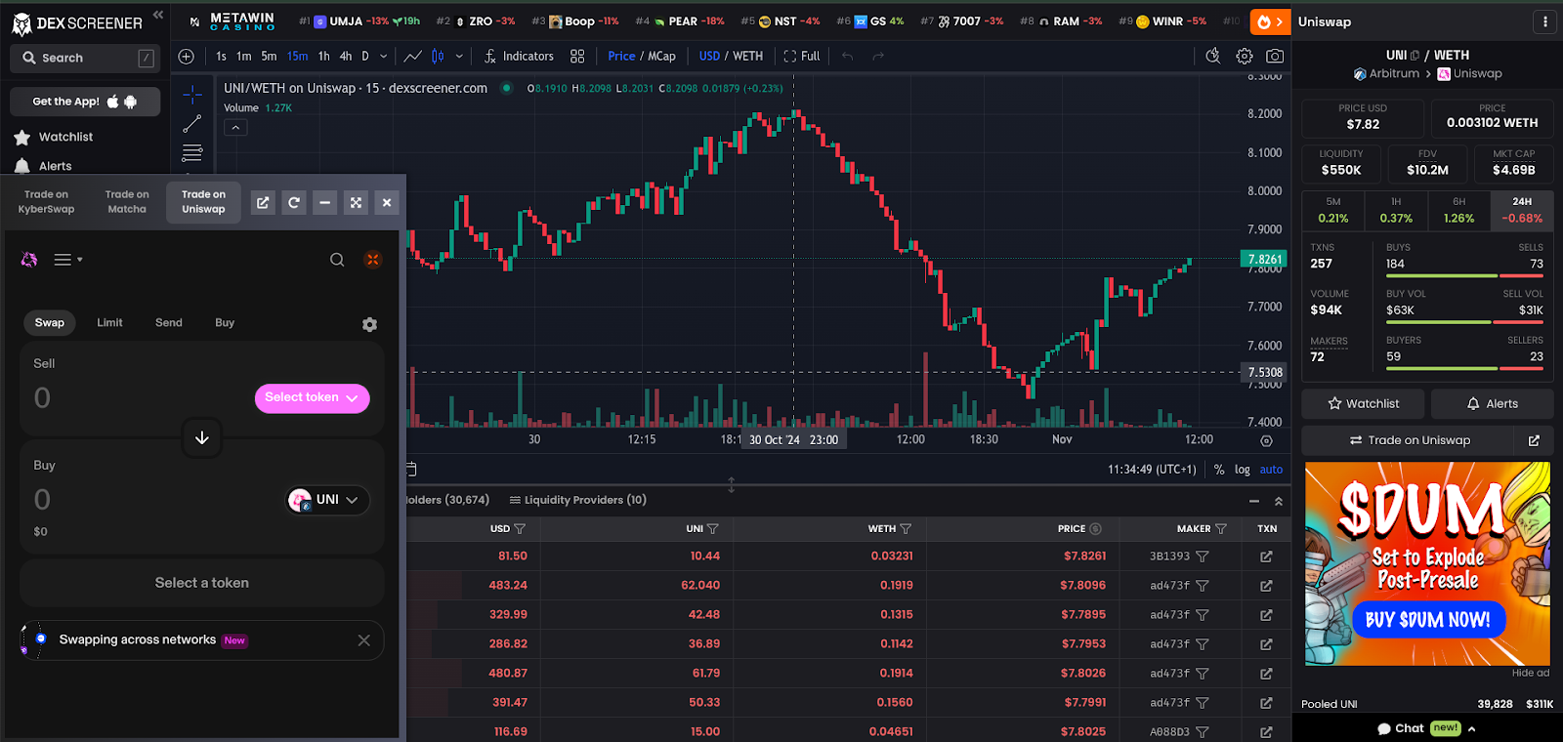
Task: Reload the Uniswap trade widget
Action: (294, 203)
